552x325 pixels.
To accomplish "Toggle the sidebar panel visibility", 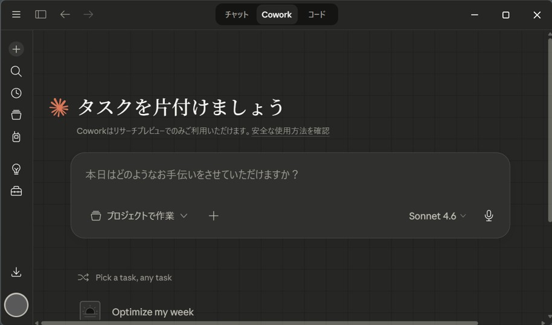I will pos(40,14).
